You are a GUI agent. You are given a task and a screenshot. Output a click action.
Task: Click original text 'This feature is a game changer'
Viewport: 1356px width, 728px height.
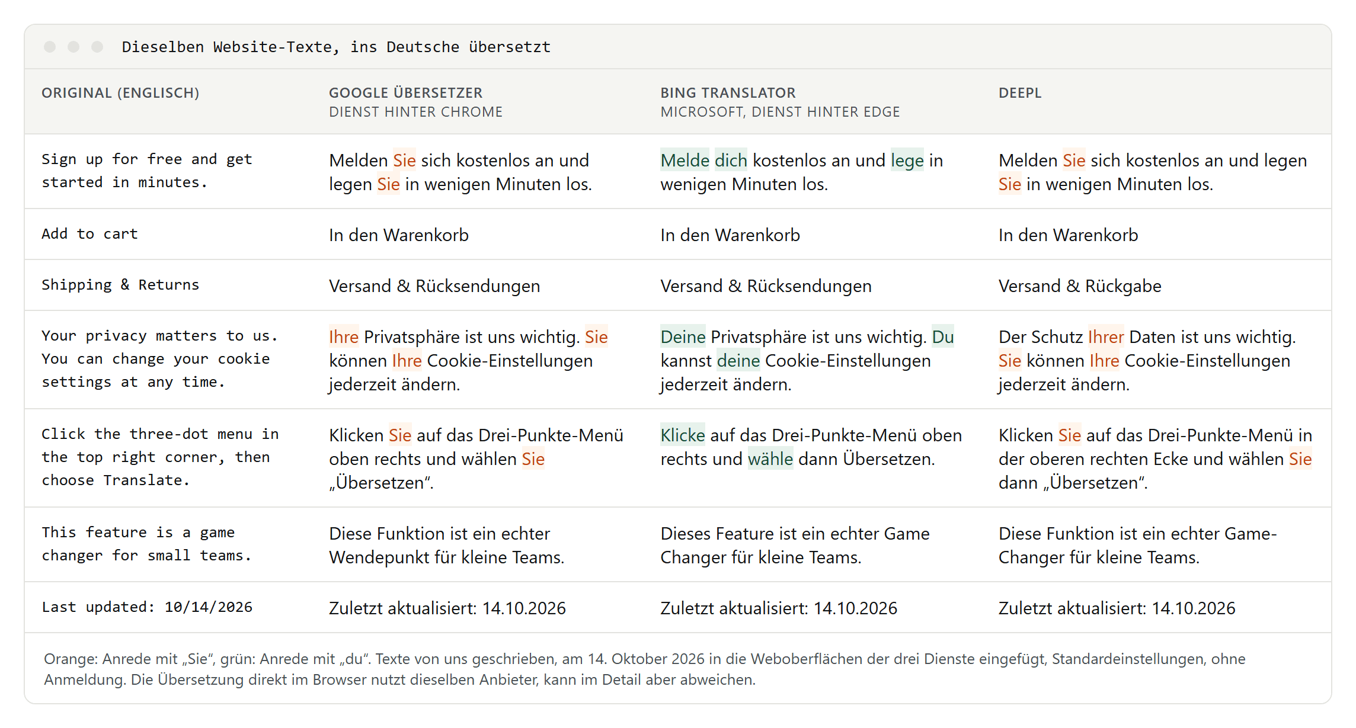point(147,544)
